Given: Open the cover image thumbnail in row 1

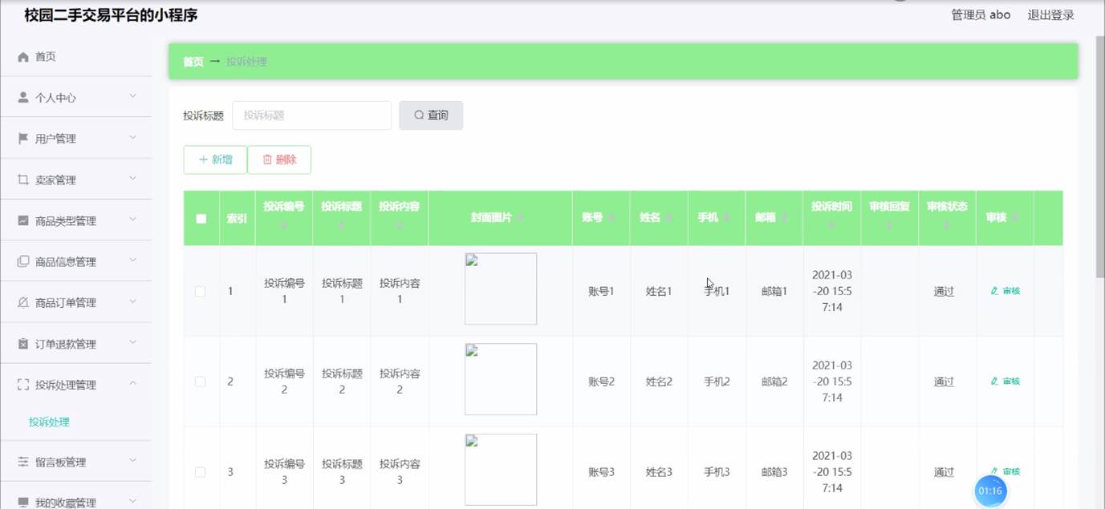Looking at the screenshot, I should point(501,289).
